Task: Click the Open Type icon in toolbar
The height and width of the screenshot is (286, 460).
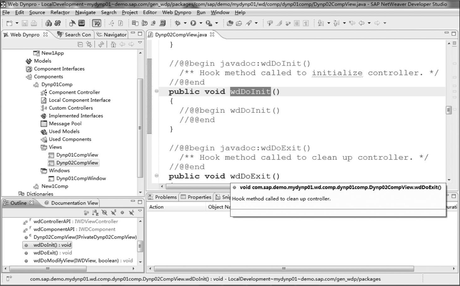Action: [x=230, y=23]
